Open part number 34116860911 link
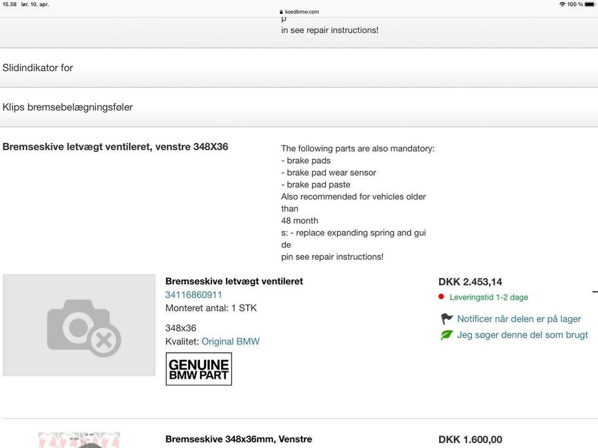Screen dimensions: 598x448 click(194, 295)
